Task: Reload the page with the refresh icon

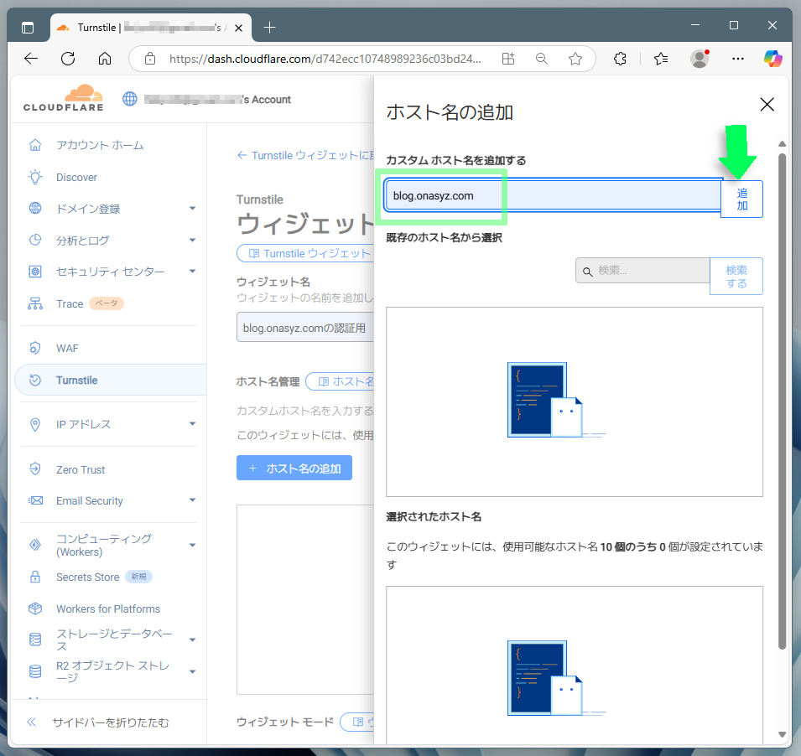Action: tap(68, 59)
